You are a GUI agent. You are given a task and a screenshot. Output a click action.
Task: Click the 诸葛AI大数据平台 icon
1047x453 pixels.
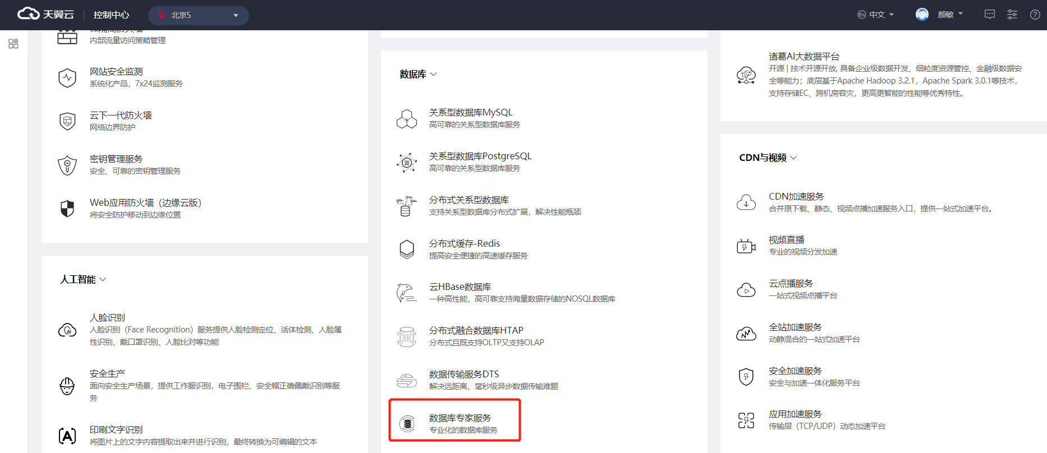point(746,75)
